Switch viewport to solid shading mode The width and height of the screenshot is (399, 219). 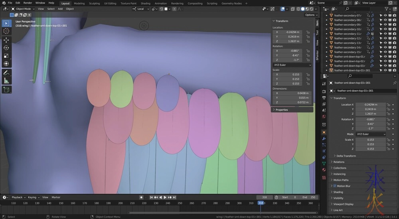(x=303, y=9)
